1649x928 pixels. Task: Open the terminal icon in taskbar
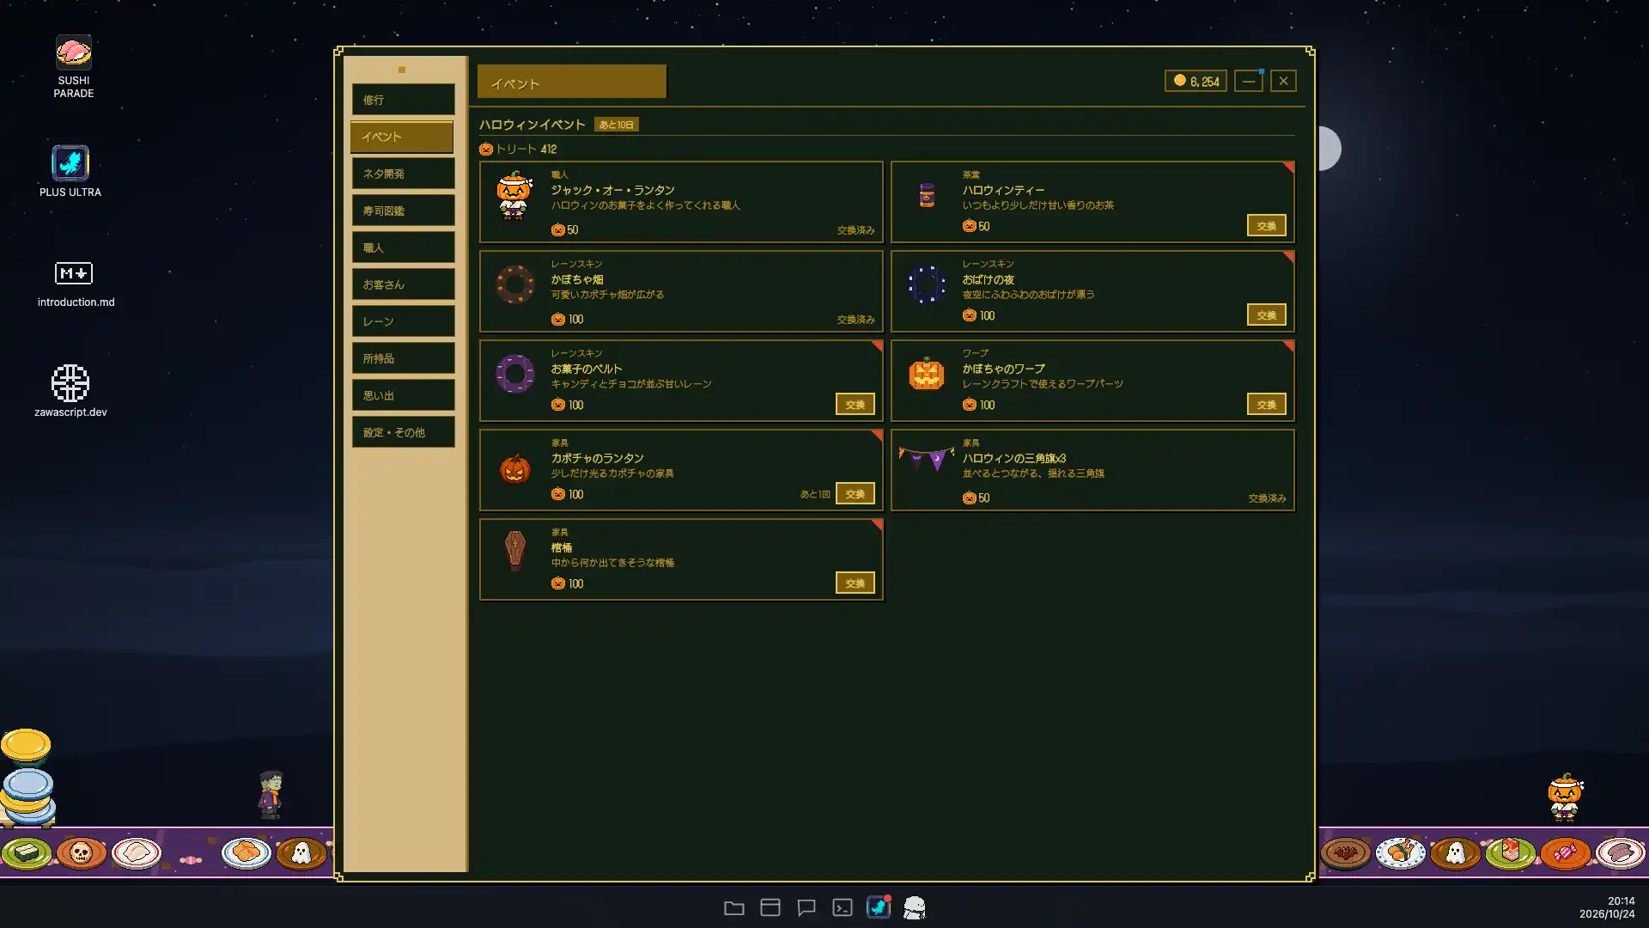843,907
